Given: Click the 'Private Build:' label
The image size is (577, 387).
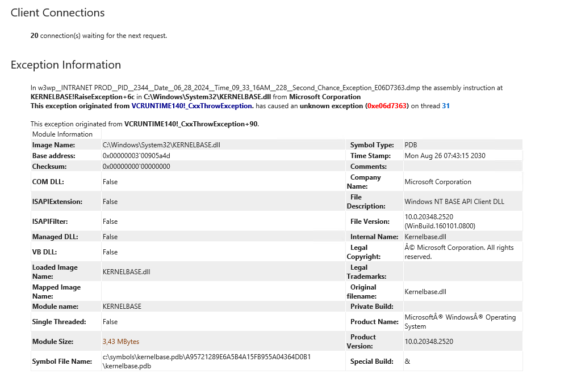Looking at the screenshot, I should pos(371,306).
